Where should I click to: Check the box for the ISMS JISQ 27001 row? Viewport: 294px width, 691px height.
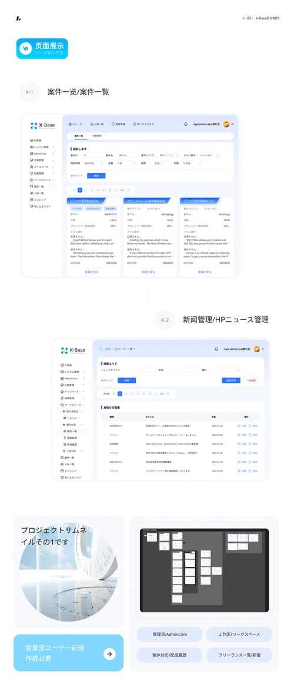(105, 444)
